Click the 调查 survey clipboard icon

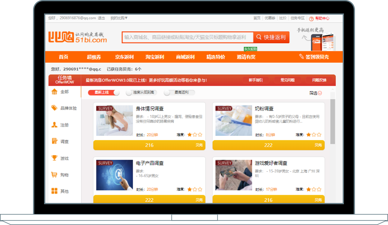point(54,141)
